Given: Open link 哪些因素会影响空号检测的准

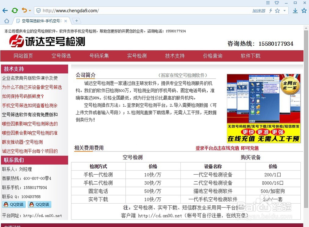Looking at the screenshot, I should click(x=30, y=133).
